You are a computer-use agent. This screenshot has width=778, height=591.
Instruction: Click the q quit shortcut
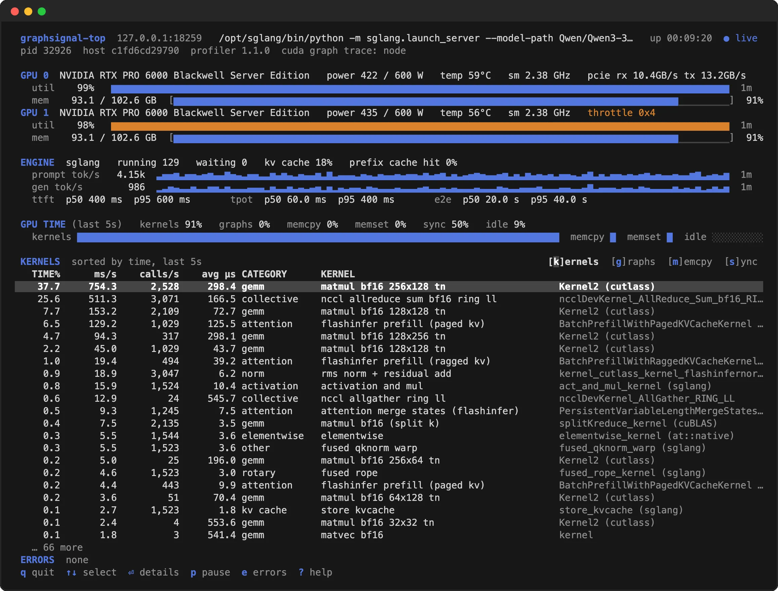[x=37, y=573]
